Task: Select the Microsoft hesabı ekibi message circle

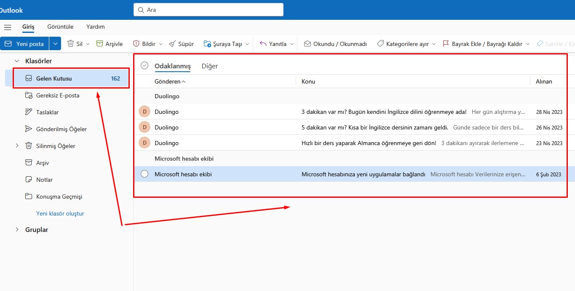Action: click(144, 174)
